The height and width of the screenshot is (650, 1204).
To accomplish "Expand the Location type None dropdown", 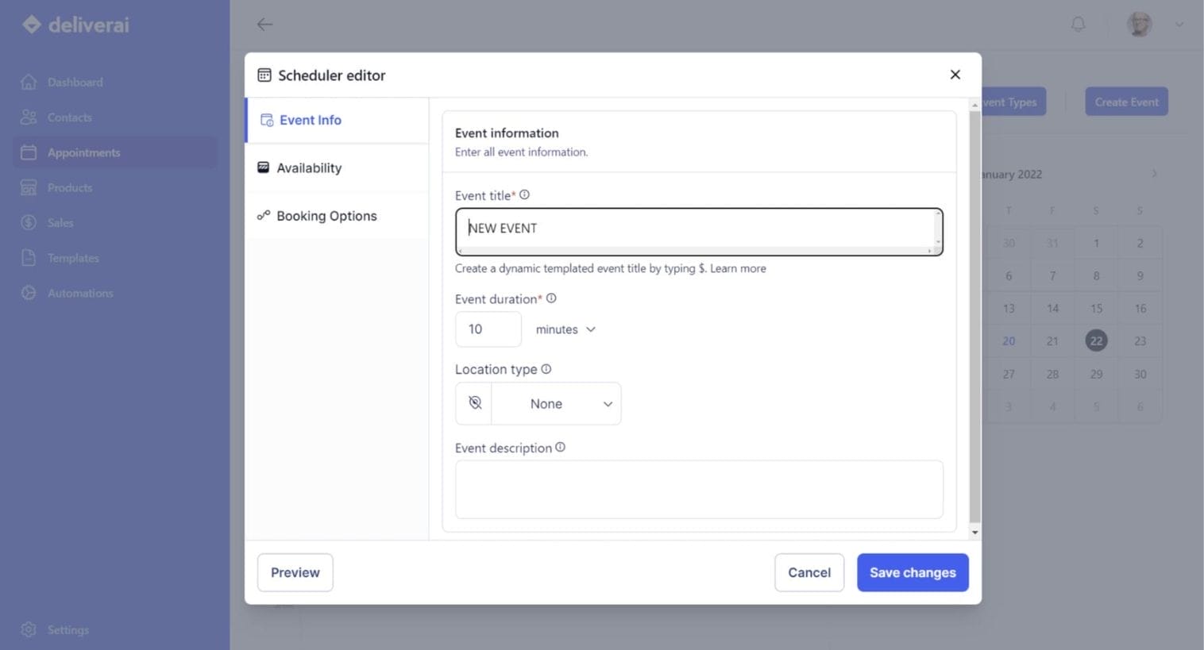I will (558, 404).
